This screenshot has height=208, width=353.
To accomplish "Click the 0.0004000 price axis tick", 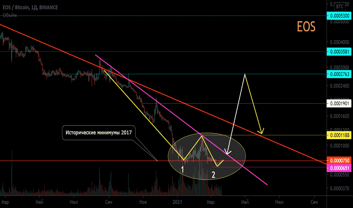I will pyautogui.click(x=339, y=42).
